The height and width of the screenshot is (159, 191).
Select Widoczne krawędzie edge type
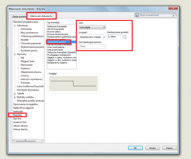pos(57,27)
